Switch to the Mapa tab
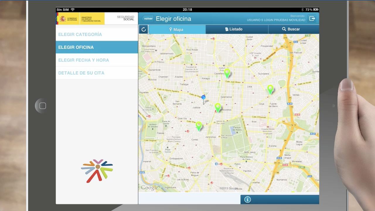Viewport: 375px width, 211px height. tap(177, 29)
